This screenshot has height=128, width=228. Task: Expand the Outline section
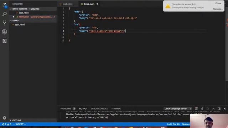pyautogui.click(x=17, y=121)
